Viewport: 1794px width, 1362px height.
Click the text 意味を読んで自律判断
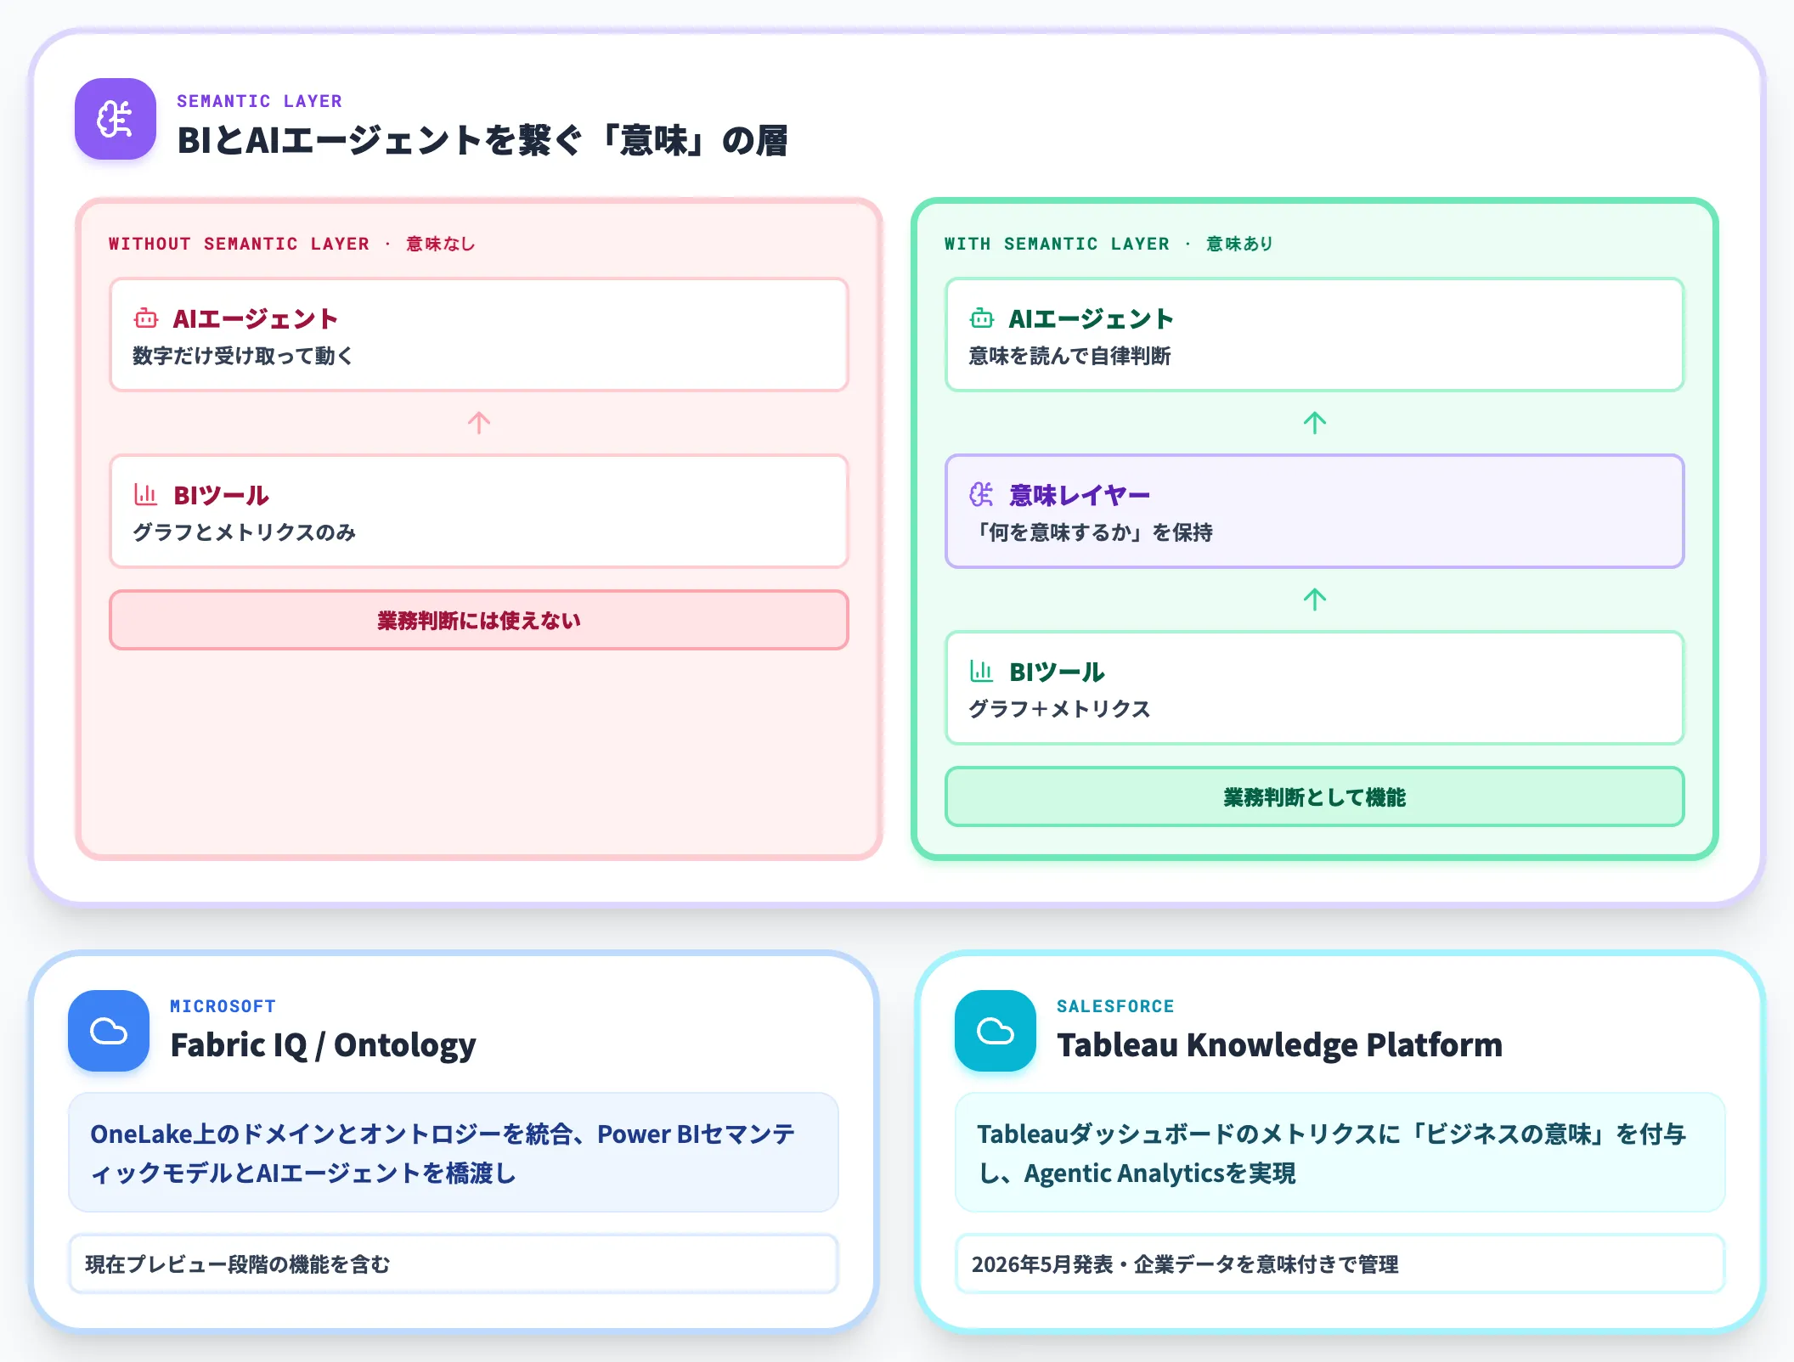(1069, 356)
